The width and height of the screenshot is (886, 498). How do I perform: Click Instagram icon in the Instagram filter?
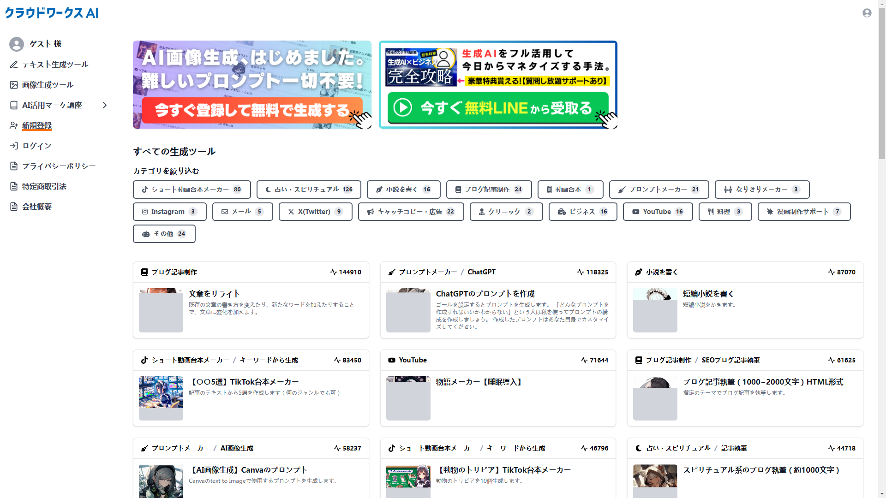[145, 212]
